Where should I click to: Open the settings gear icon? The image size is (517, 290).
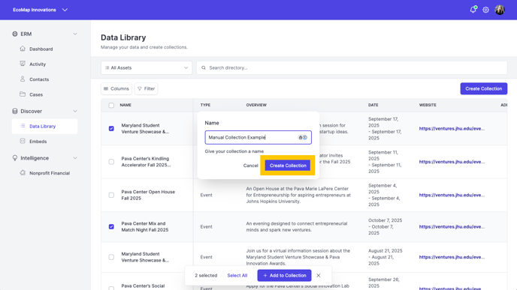(485, 10)
